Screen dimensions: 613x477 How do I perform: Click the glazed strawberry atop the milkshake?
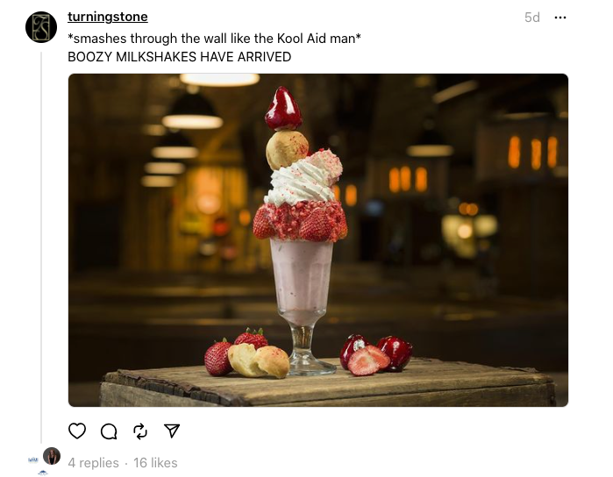click(x=283, y=109)
